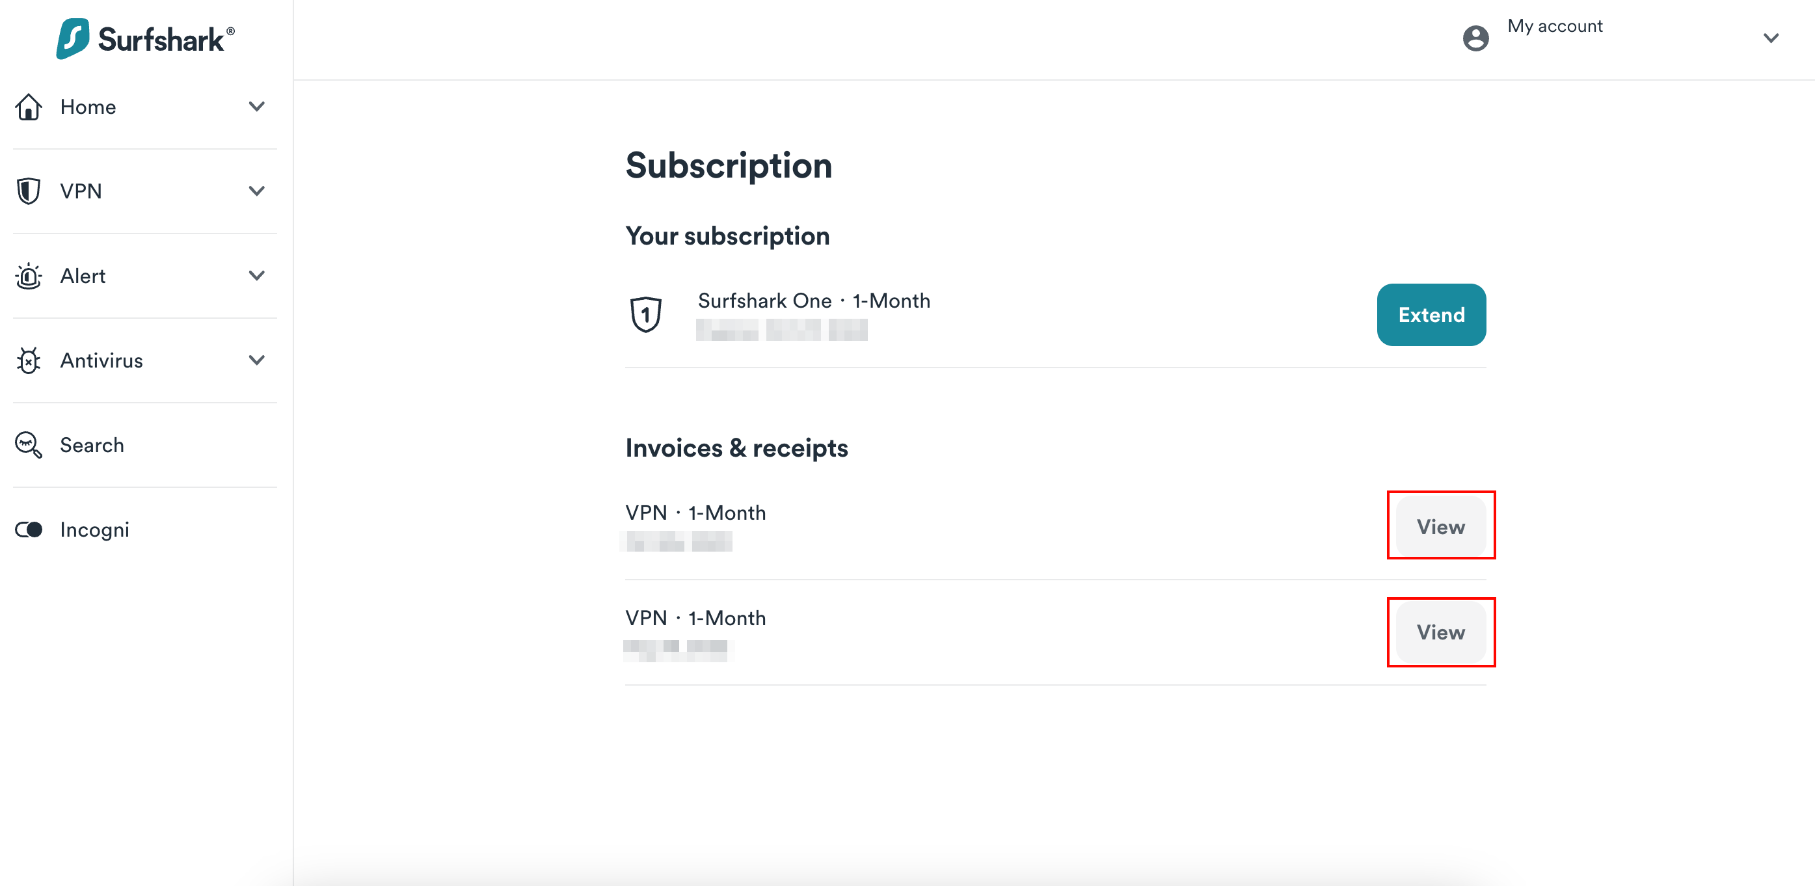Screen dimensions: 1815x886
Task: Click the Extend subscription button
Action: 1431,315
